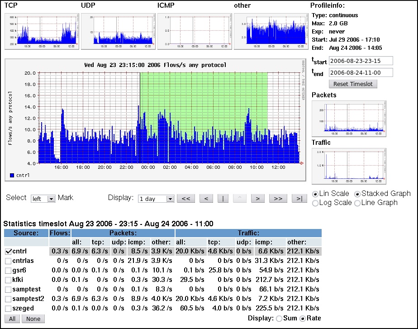Step back one slot with '<' button
The height and width of the screenshot is (329, 418).
(x=206, y=198)
